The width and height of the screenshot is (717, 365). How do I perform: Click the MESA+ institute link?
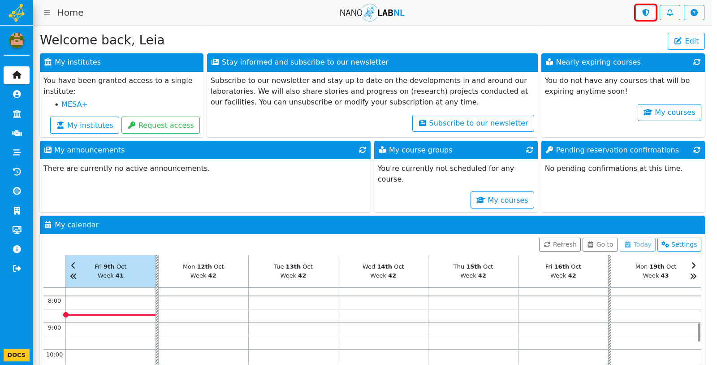[74, 104]
